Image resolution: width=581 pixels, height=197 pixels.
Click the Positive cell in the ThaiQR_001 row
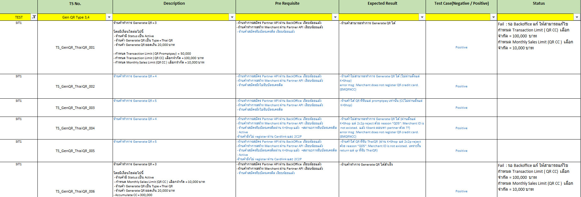click(461, 47)
